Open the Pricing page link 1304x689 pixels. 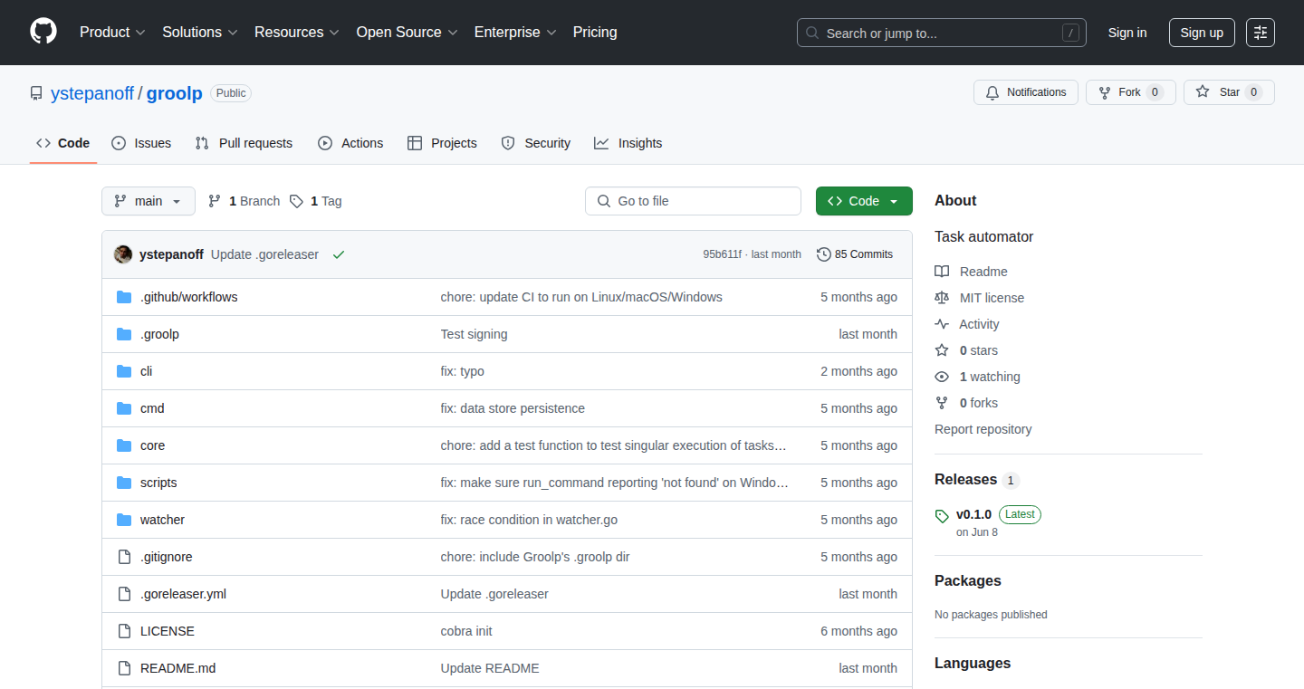pyautogui.click(x=595, y=32)
